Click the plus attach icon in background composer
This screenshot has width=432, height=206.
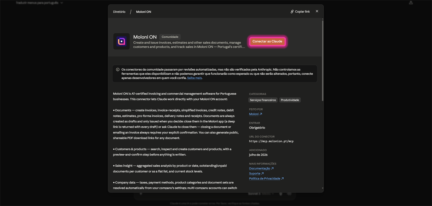tap(141, 194)
